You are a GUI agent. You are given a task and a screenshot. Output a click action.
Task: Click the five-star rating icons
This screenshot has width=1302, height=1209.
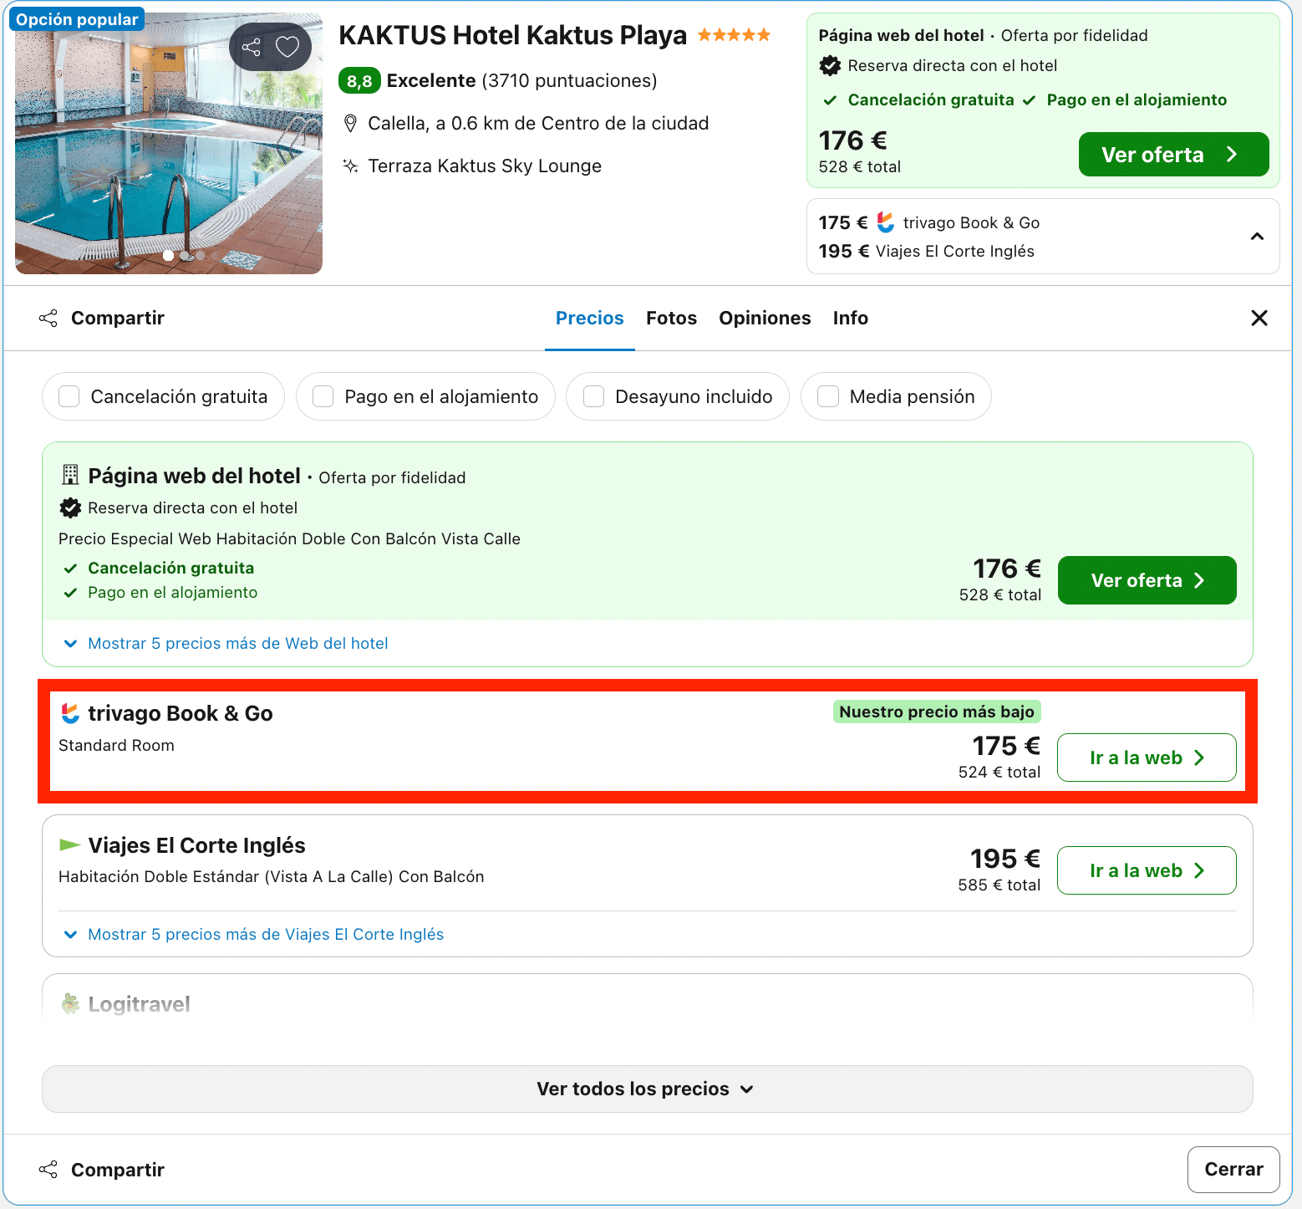(x=734, y=35)
